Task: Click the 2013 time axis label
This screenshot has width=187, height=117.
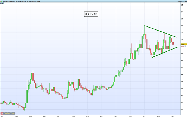Action: pyautogui.click(x=87, y=116)
